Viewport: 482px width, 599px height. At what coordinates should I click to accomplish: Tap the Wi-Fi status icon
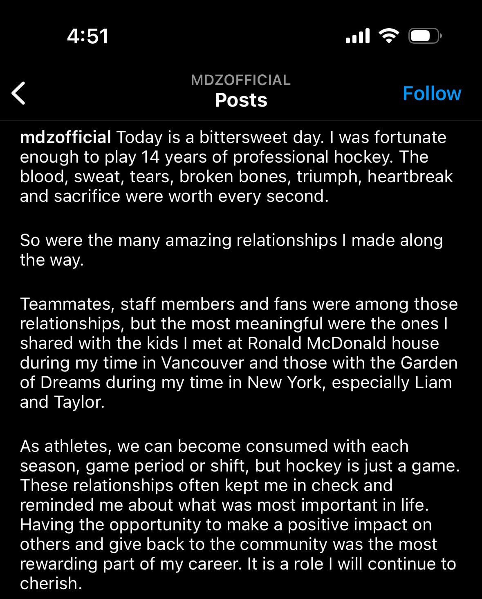[389, 36]
